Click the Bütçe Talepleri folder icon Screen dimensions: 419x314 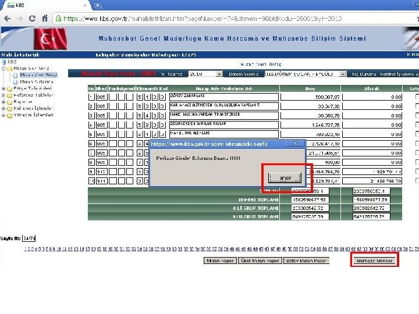coord(10,88)
